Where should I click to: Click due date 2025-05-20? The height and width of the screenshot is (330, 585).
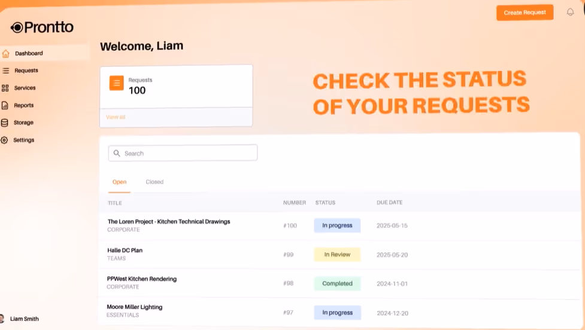click(392, 255)
